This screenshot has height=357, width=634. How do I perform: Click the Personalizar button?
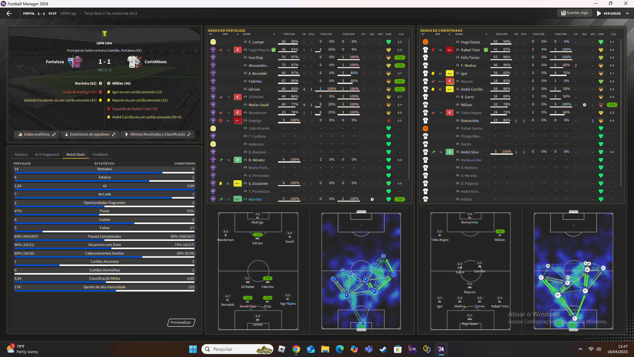(181, 323)
